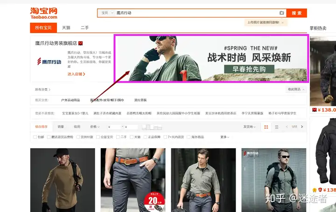Switch to the 二手 tab
This screenshot has height=212, width=336.
[84, 28]
